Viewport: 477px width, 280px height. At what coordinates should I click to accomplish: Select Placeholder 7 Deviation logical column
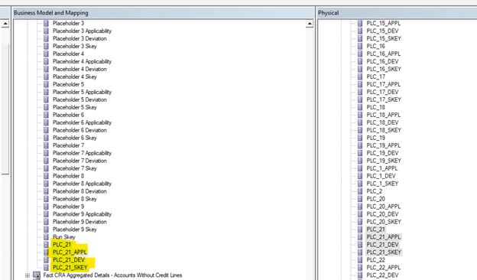click(79, 161)
